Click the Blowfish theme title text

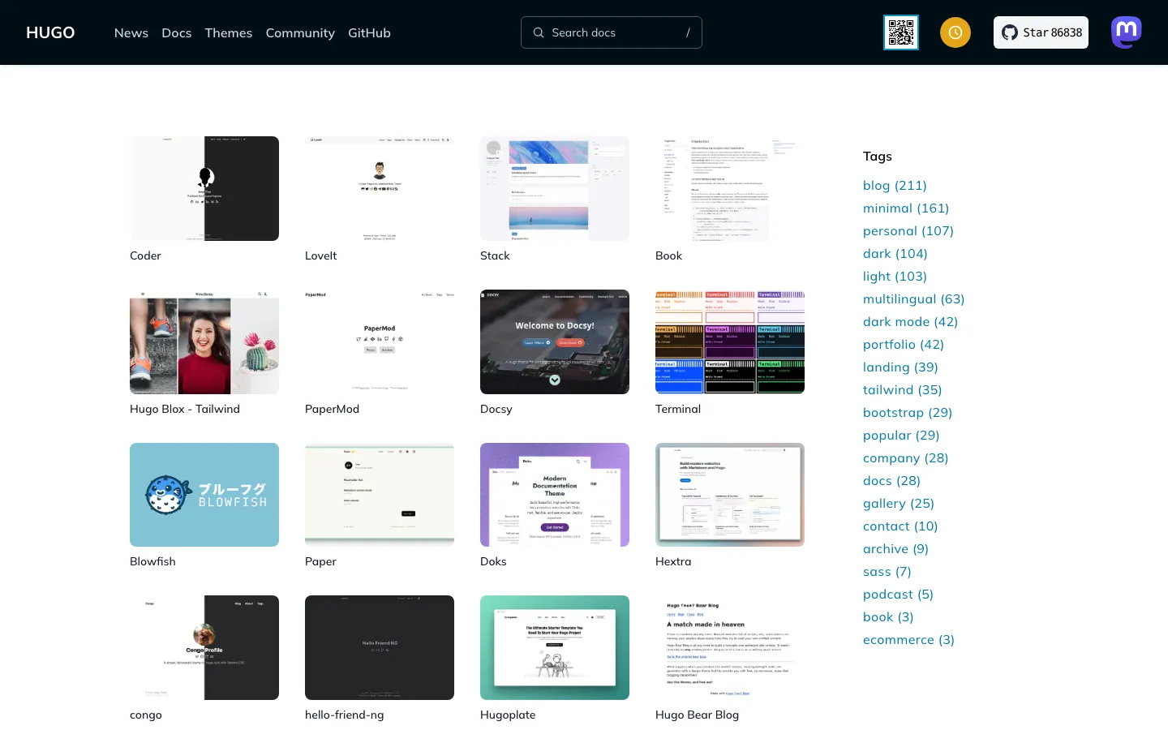tap(152, 561)
